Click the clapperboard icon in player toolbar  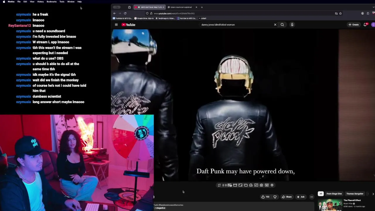point(235,185)
